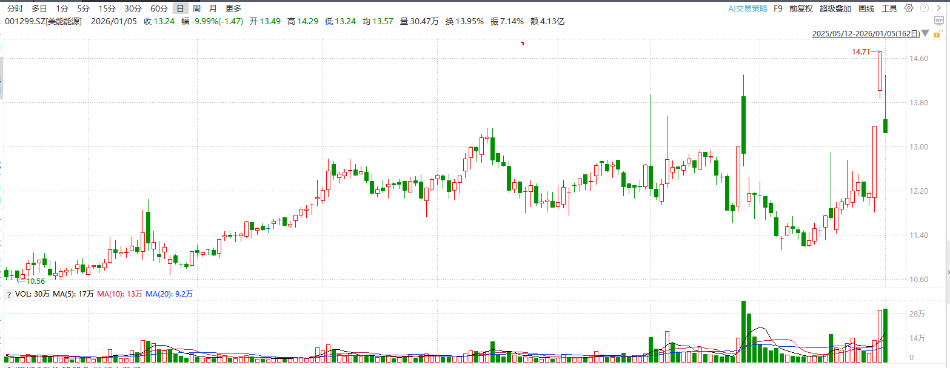This screenshot has width=950, height=368.
Task: Activate 画线 drawing tool
Action: pyautogui.click(x=866, y=8)
